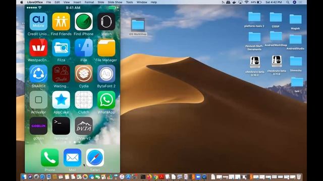Select the AndroidWorkShop folder
This screenshot has width=323, height=181.
276,36
